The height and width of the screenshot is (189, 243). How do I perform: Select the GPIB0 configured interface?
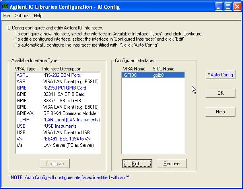point(153,75)
